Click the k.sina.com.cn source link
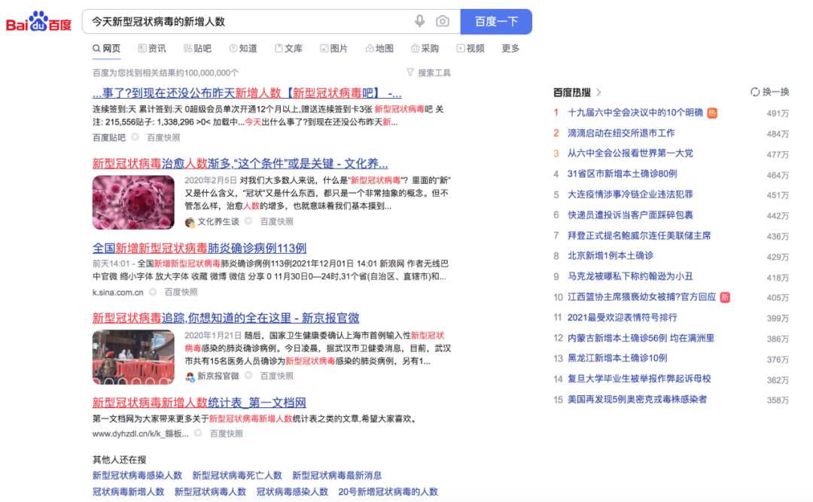 (117, 293)
